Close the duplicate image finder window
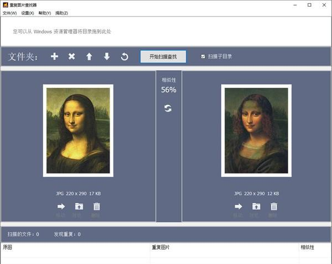Image resolution: width=332 pixels, height=264 pixels. pyautogui.click(x=324, y=5)
